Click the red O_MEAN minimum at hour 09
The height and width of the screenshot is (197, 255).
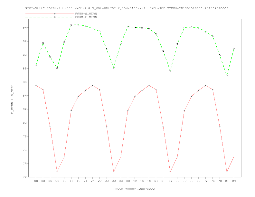tap(57, 172)
